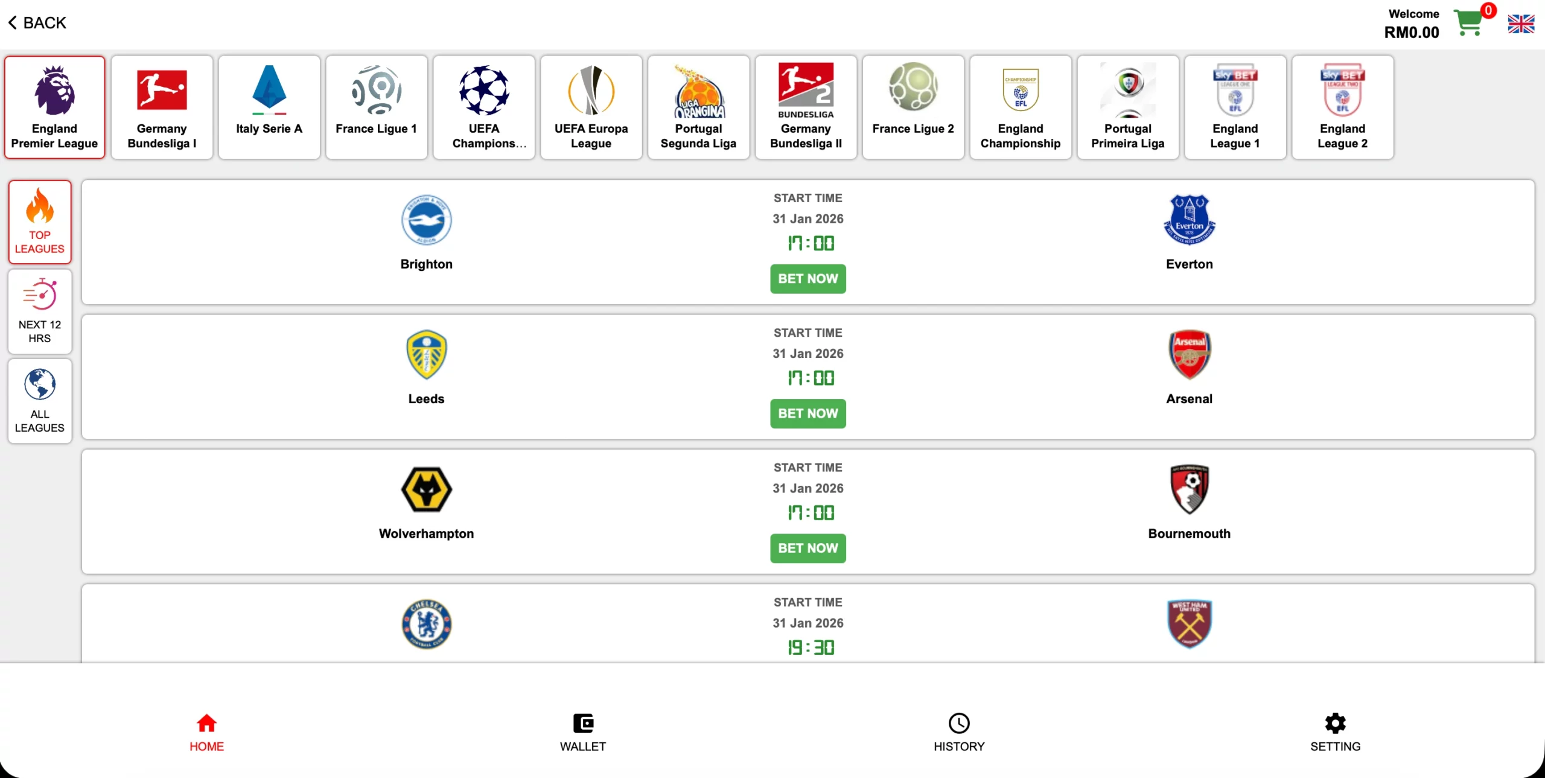This screenshot has width=1545, height=778.
Task: Go back using the BACK arrow
Action: tap(36, 23)
